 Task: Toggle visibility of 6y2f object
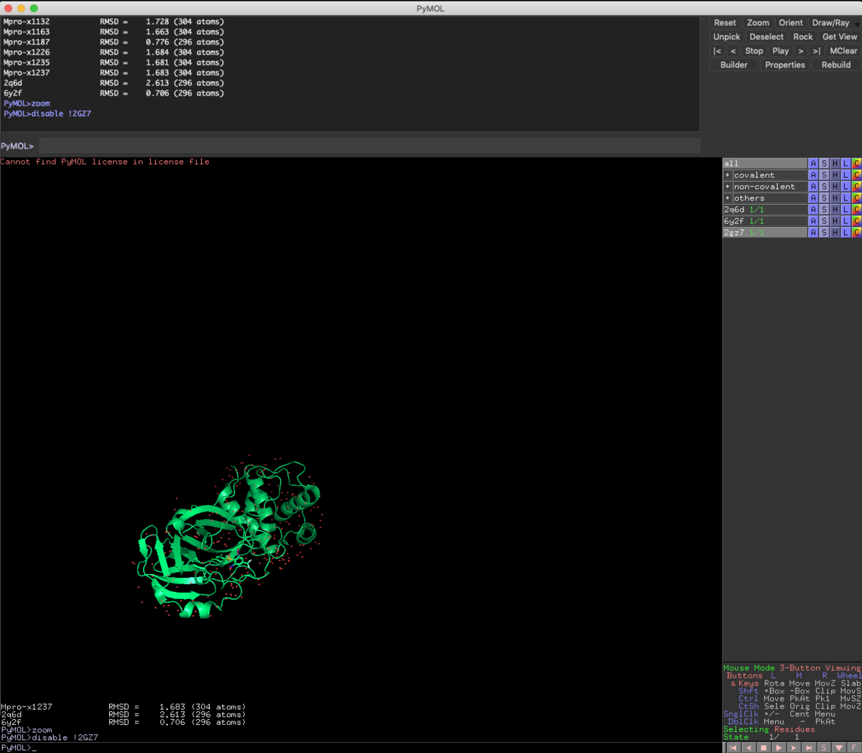click(764, 221)
